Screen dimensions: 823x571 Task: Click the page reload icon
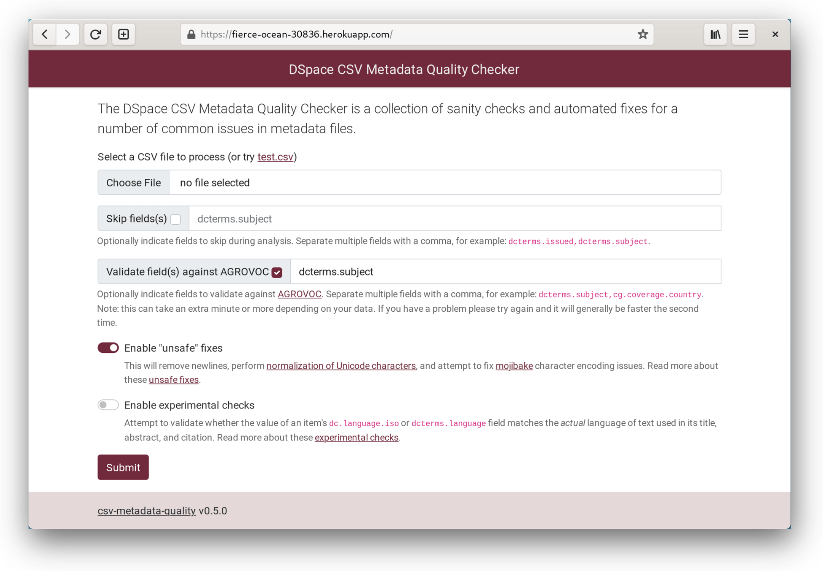(x=95, y=35)
